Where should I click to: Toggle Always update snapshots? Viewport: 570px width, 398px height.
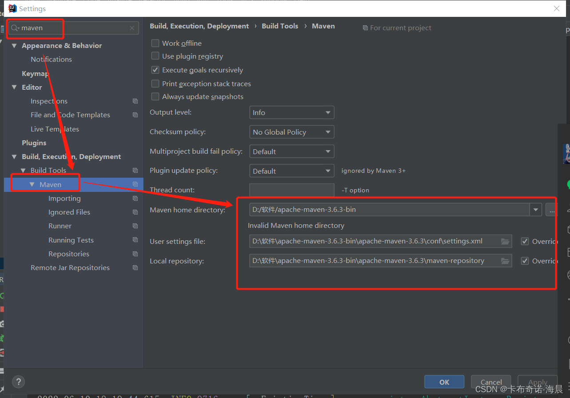tap(155, 96)
